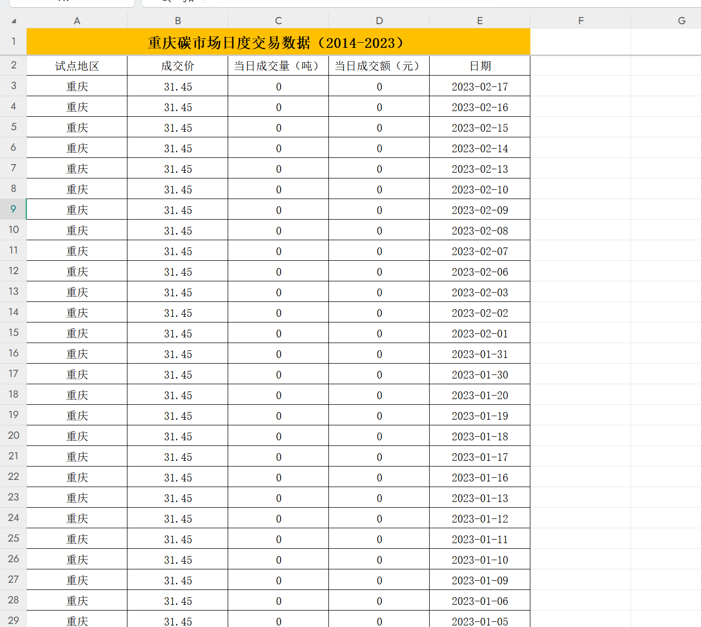701x627 pixels.
Task: Select the date cell 2023-02-03
Action: [x=480, y=292]
